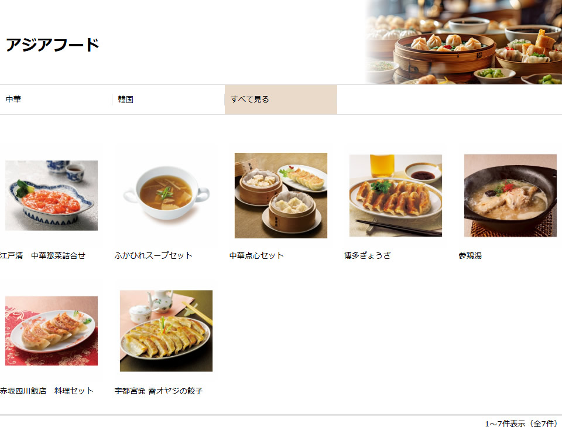Select the 韓国 category tab

pos(169,100)
